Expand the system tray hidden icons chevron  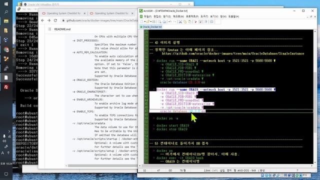(9, 131)
